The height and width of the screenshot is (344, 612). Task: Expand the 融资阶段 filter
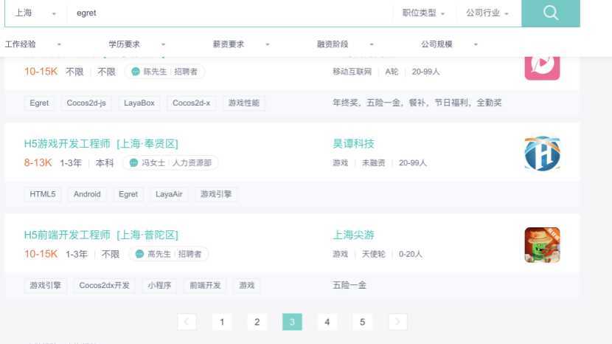click(345, 44)
